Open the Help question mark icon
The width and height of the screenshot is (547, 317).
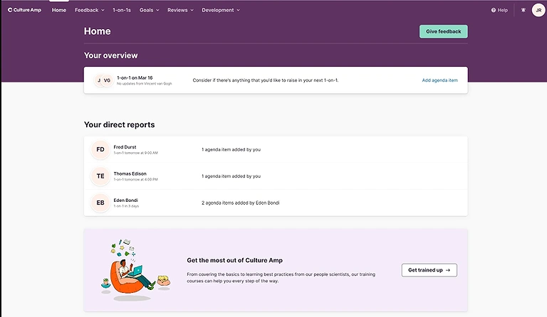(x=494, y=10)
